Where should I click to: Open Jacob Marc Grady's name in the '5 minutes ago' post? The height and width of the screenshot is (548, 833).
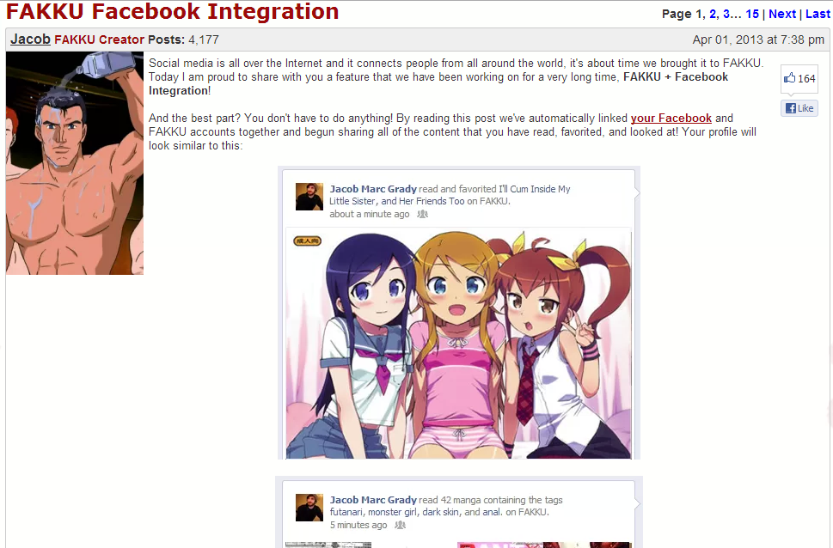[373, 500]
